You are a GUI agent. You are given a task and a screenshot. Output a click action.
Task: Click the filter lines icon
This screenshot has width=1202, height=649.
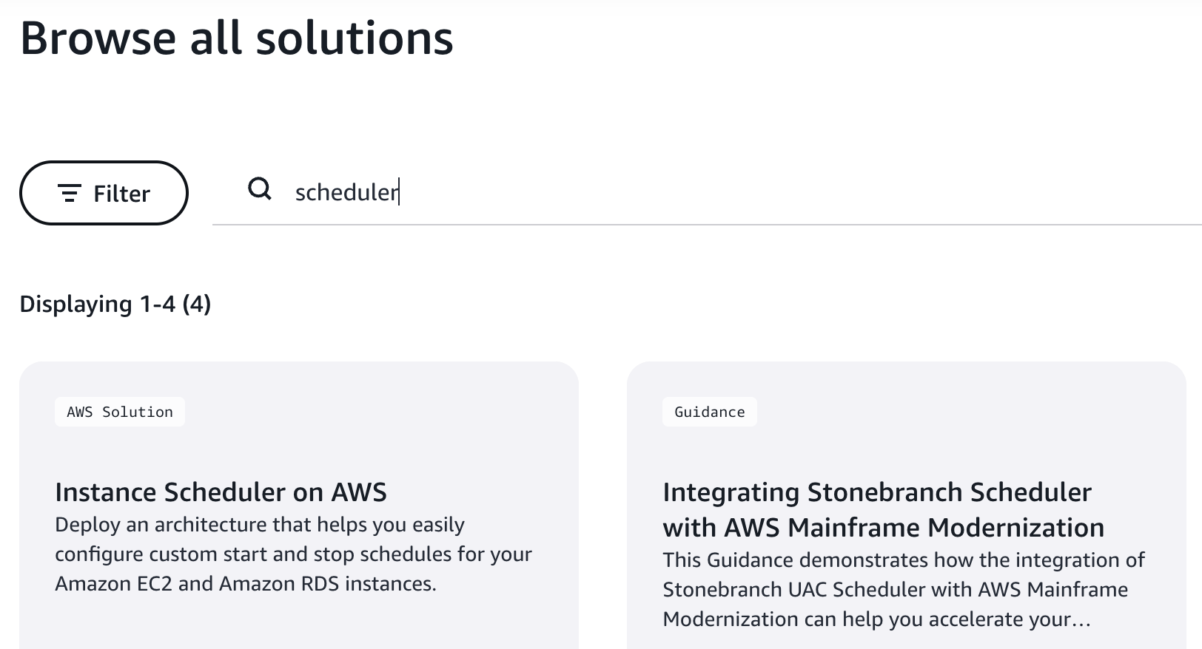click(69, 193)
